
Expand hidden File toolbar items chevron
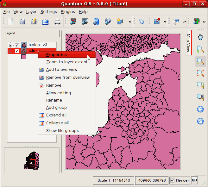tap(130, 22)
